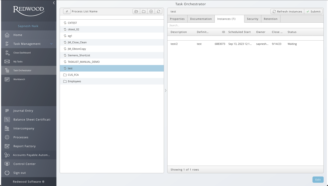Click the Sign out power icon
Image resolution: width=328 pixels, height=186 pixels.
[x=7, y=173]
